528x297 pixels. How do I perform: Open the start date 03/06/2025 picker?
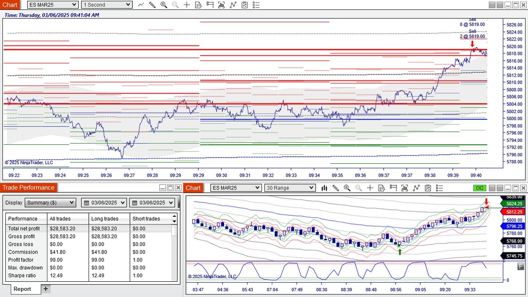click(x=105, y=203)
